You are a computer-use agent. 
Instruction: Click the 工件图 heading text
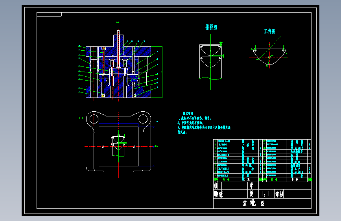pos(270,31)
